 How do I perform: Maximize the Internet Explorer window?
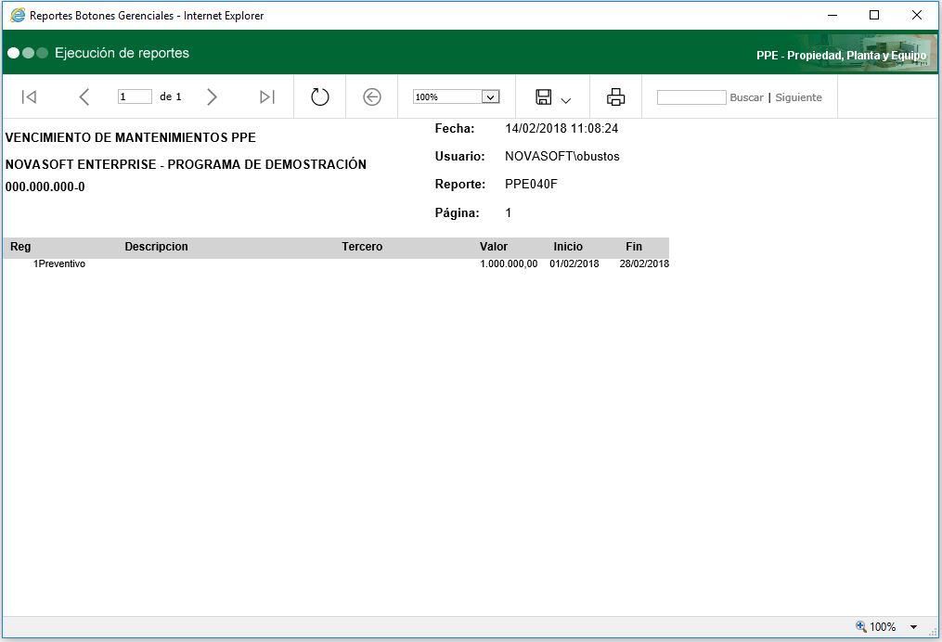click(x=874, y=15)
